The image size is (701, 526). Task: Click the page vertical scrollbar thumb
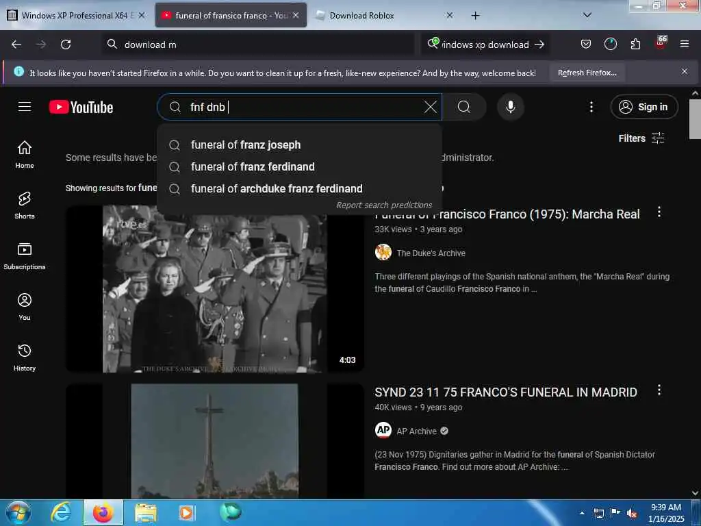[695, 119]
